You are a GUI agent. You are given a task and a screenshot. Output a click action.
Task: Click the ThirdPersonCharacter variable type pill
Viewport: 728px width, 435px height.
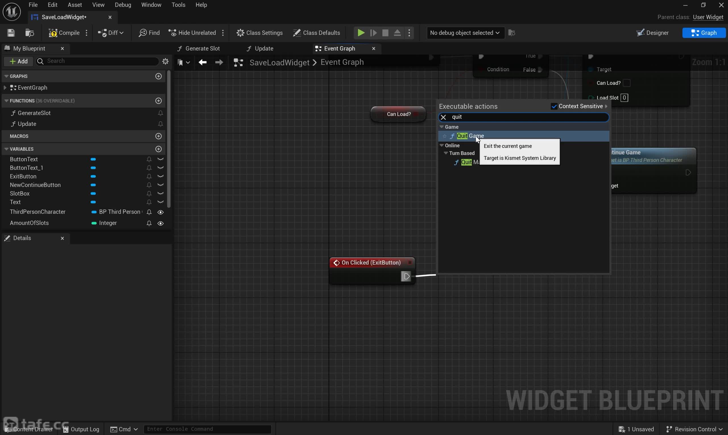tap(94, 212)
